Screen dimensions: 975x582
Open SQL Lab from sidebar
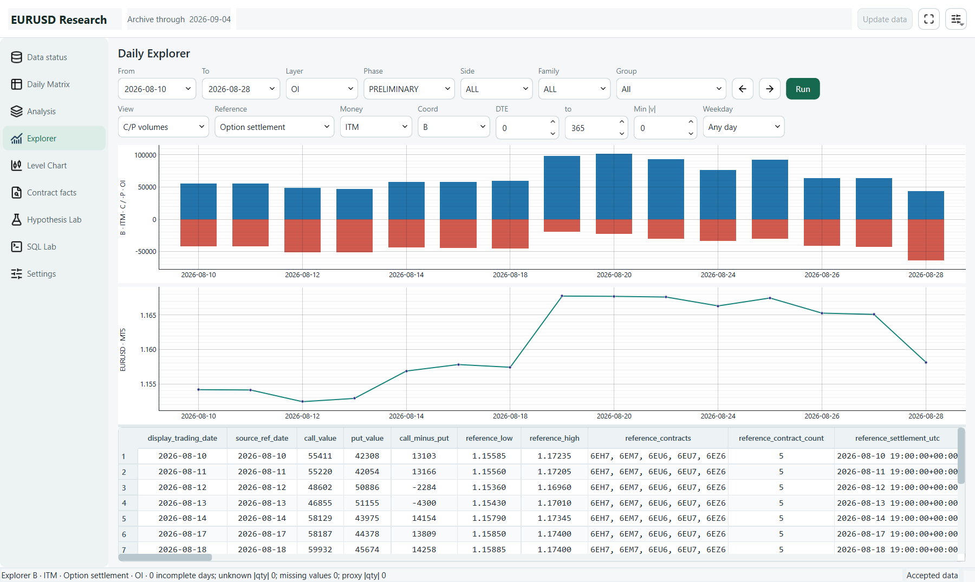pyautogui.click(x=54, y=247)
